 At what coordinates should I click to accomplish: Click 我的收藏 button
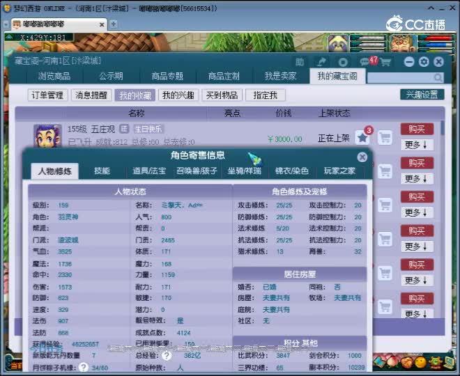135,95
